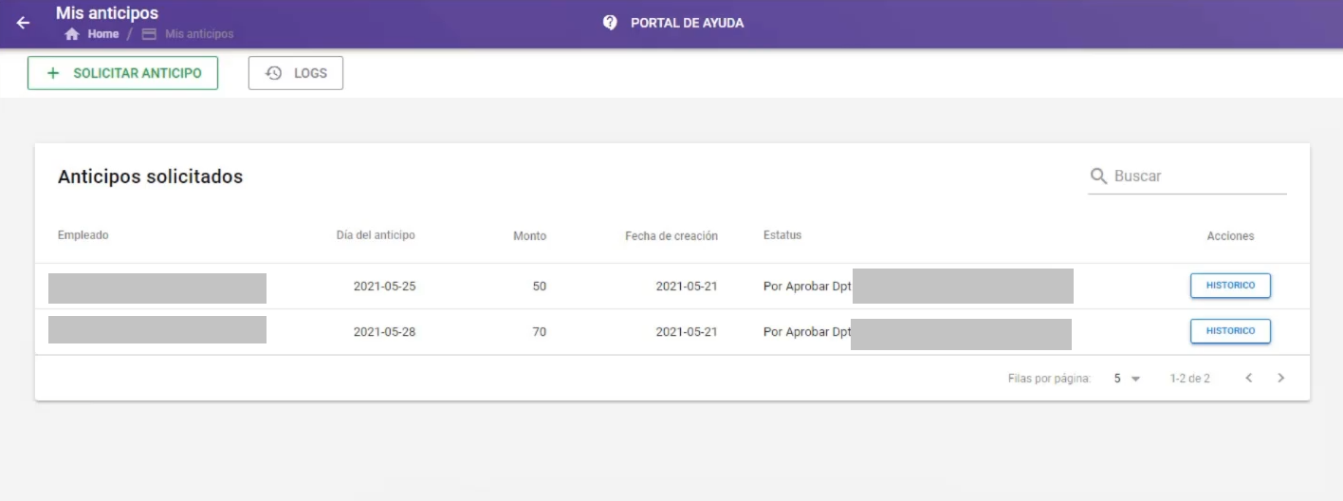Go to next table page

1281,378
